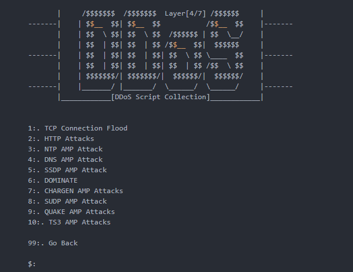Focus the $: command prompt
The image size is (353, 272).
click(x=32, y=264)
